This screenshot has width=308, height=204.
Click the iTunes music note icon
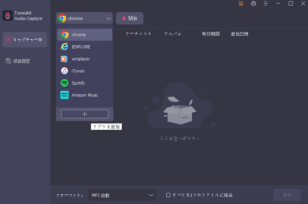pyautogui.click(x=64, y=71)
